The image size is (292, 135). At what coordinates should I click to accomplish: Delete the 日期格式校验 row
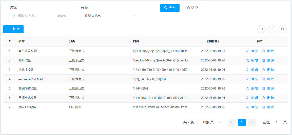click(x=268, y=98)
